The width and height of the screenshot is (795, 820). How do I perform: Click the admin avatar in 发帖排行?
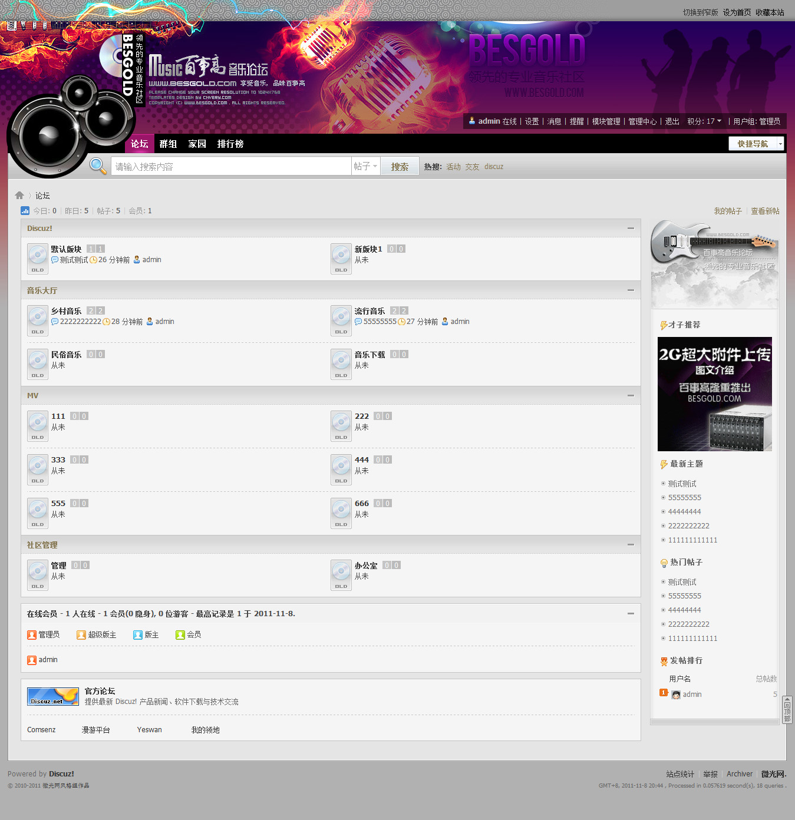(x=676, y=695)
